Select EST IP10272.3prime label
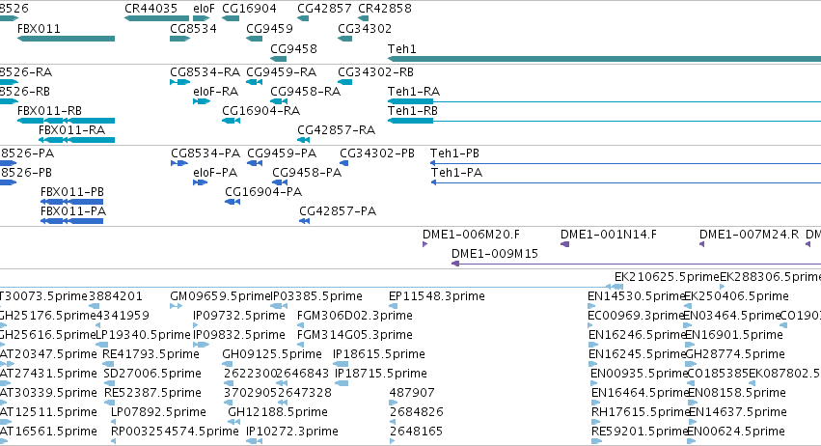The height and width of the screenshot is (446, 821). point(292,432)
